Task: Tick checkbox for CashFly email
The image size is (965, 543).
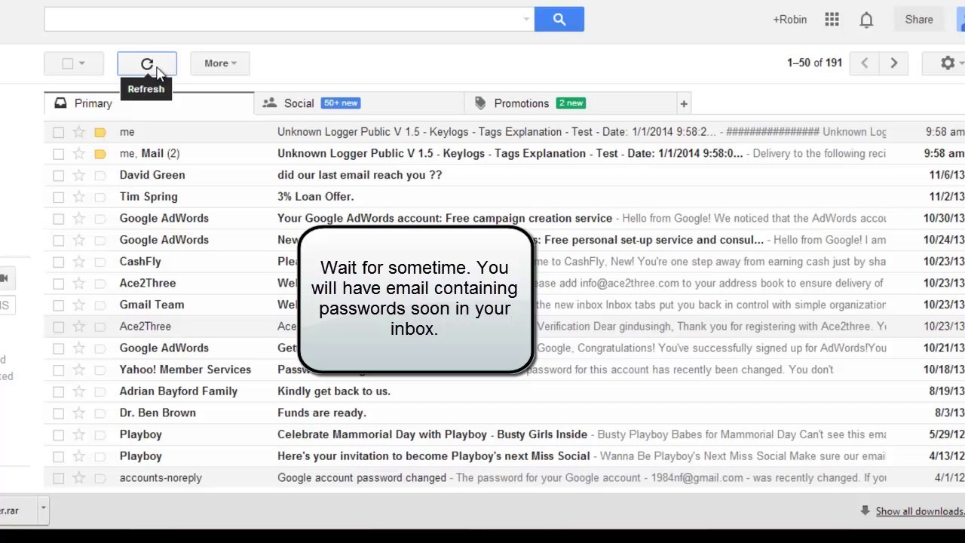Action: tap(59, 262)
